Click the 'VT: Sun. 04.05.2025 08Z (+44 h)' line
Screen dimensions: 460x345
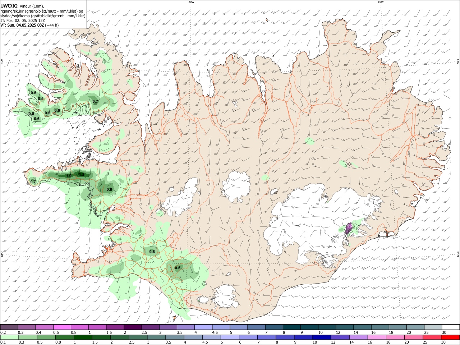(x=29, y=25)
